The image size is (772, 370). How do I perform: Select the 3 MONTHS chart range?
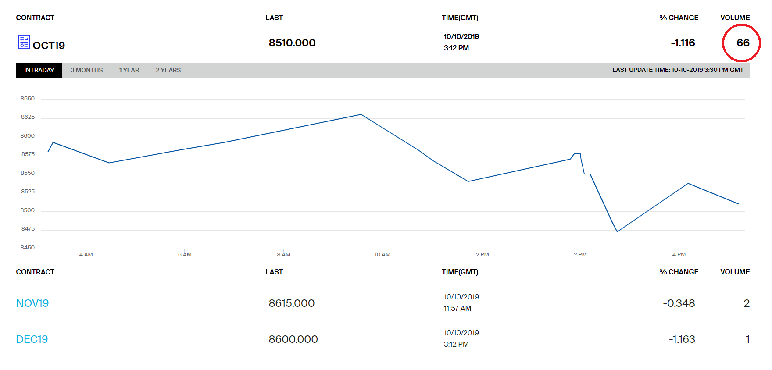click(x=86, y=70)
